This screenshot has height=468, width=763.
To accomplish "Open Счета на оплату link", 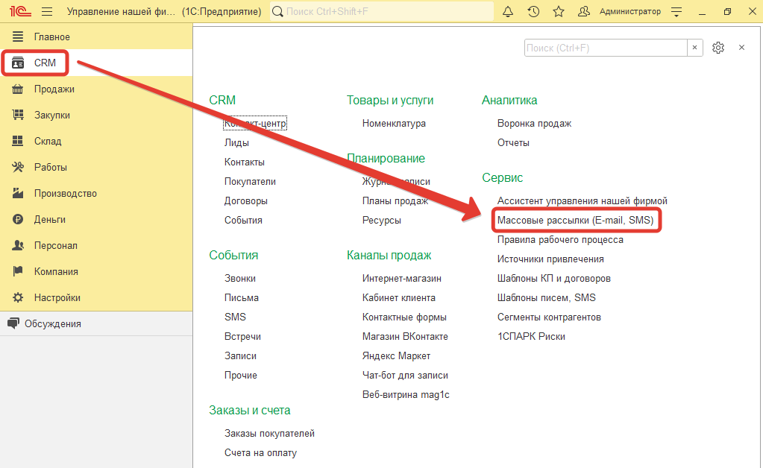I will pos(260,453).
